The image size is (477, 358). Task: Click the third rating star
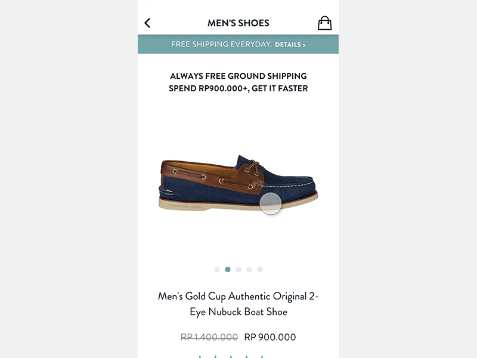coord(231,356)
